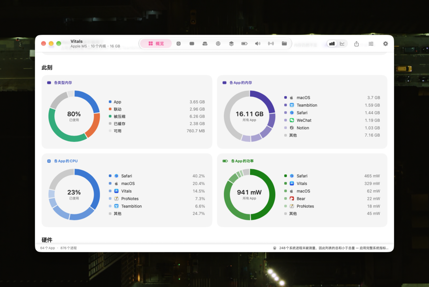Click the Bear app icon
Screen dimensions: 429x287
(x=291, y=198)
